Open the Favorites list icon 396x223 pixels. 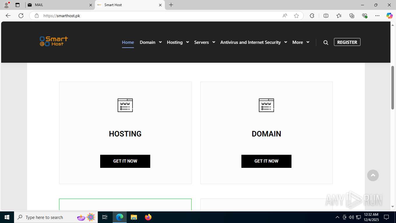pos(339,16)
